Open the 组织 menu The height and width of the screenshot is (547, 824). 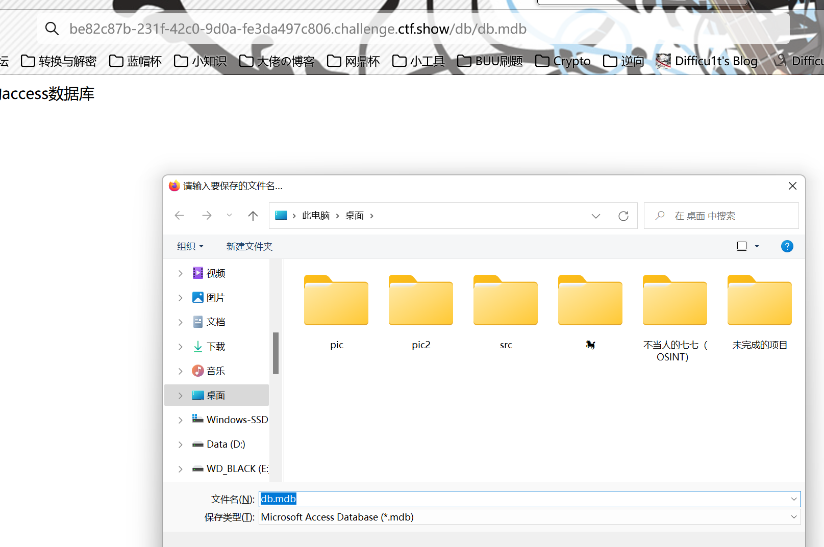[190, 247]
